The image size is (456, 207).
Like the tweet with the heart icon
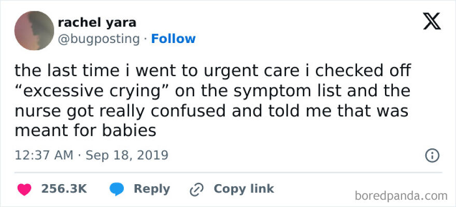[23, 189]
